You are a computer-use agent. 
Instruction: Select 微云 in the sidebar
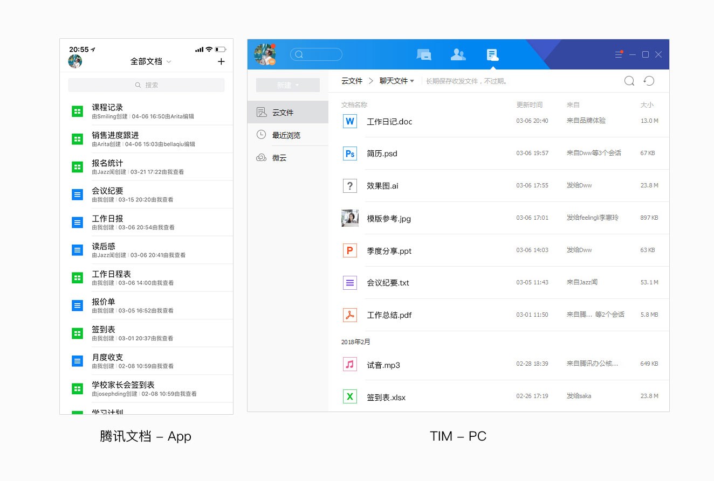pos(279,158)
